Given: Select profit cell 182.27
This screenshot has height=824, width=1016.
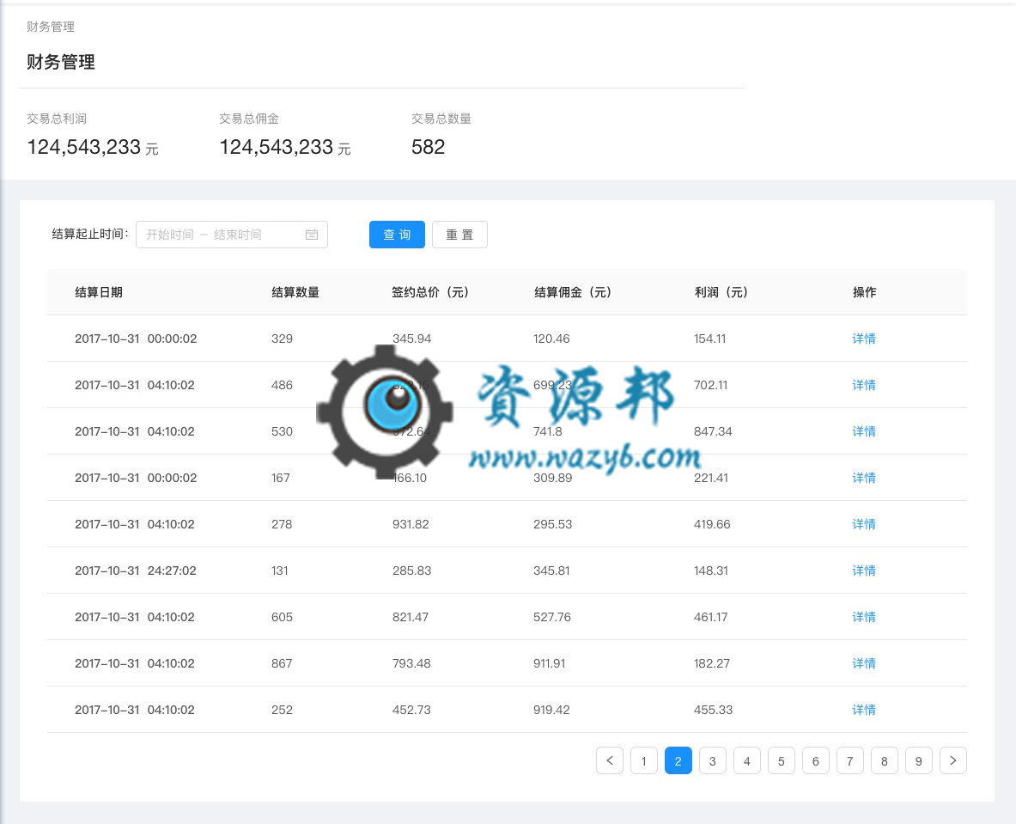Looking at the screenshot, I should click(x=712, y=663).
